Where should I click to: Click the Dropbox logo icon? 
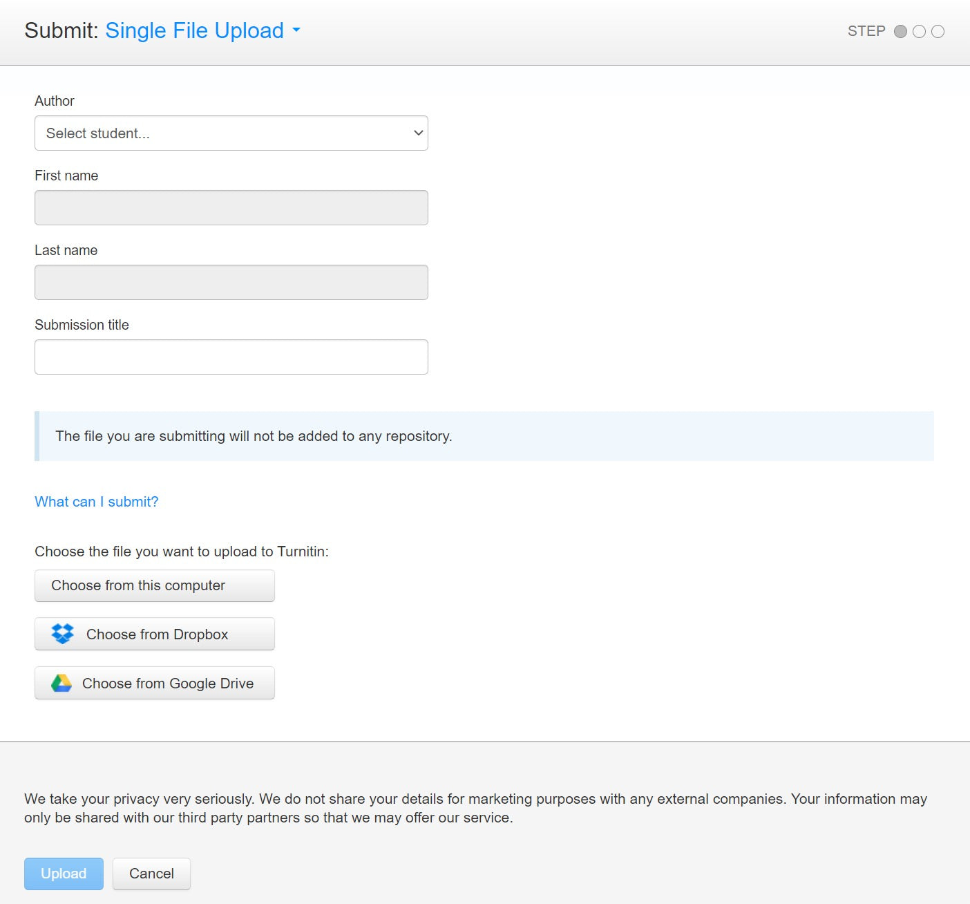pyautogui.click(x=62, y=634)
